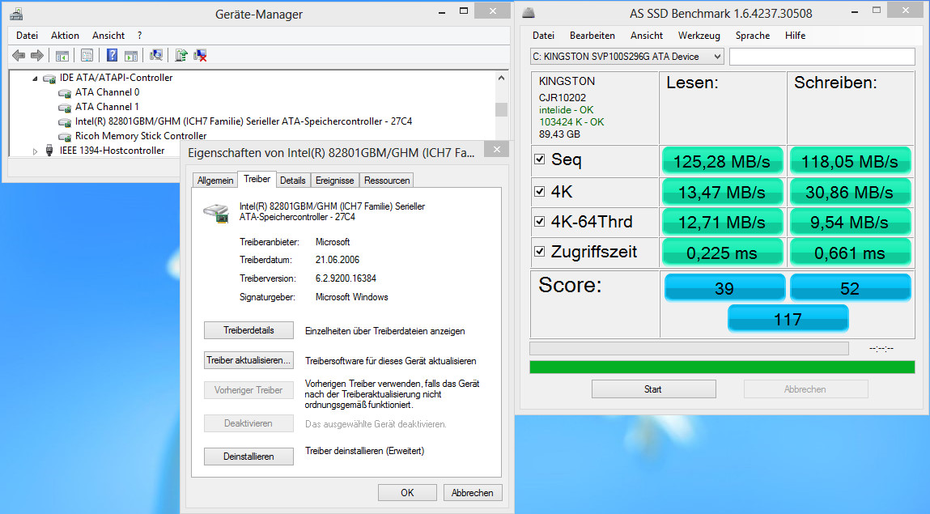Click the Seq read result 125,28 MB/s
Viewport: 930px width, 514px height.
click(x=722, y=161)
